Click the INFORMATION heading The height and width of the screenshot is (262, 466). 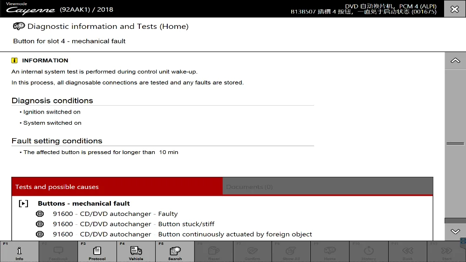click(x=45, y=60)
